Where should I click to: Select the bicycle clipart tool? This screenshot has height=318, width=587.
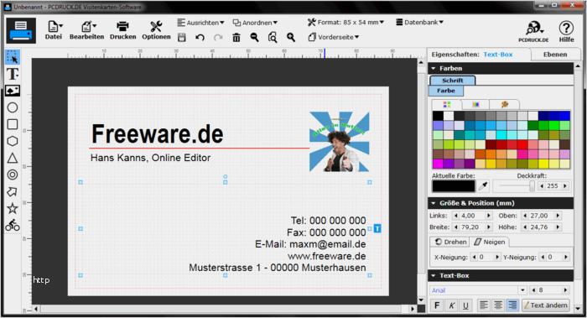pyautogui.click(x=13, y=225)
